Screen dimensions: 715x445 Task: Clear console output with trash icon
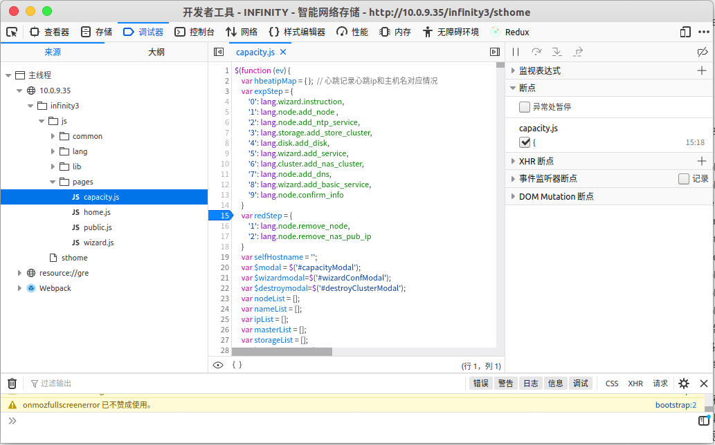(12, 384)
